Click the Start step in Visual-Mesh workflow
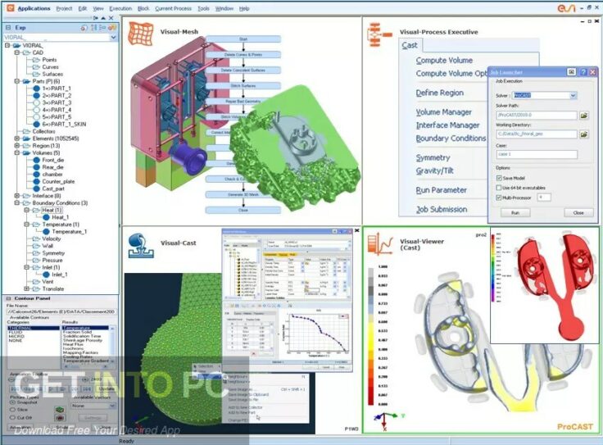The height and width of the screenshot is (445, 603). pyautogui.click(x=243, y=39)
